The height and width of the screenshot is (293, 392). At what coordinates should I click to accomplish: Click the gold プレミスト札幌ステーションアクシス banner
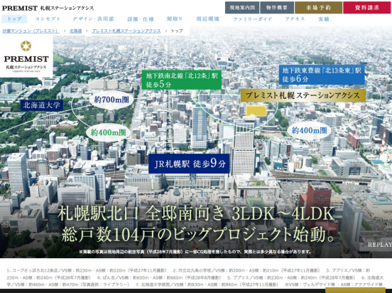tap(303, 95)
